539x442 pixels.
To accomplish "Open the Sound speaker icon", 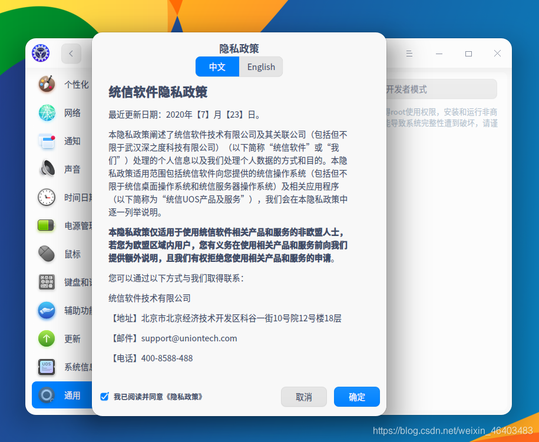I will 48,169.
